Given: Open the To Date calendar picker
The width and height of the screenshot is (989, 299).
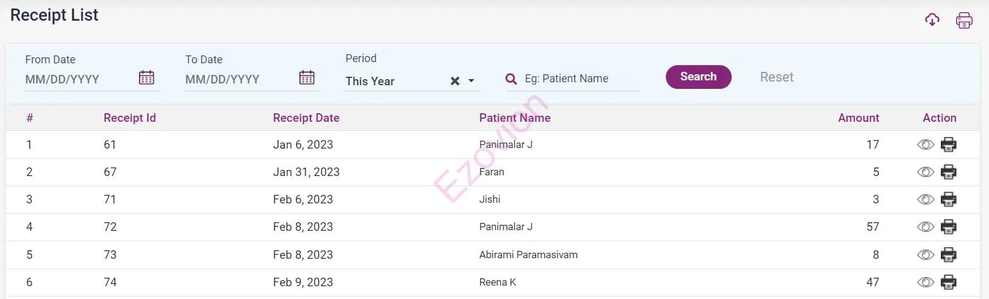Looking at the screenshot, I should 307,78.
